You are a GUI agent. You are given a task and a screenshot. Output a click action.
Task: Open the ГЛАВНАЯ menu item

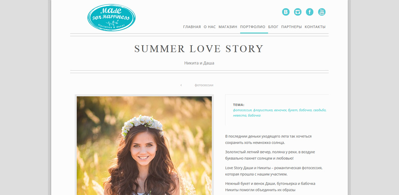tap(192, 27)
